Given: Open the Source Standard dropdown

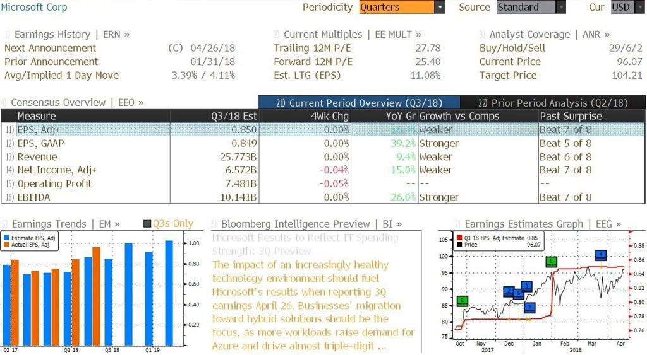Looking at the screenshot, I should 531,7.
